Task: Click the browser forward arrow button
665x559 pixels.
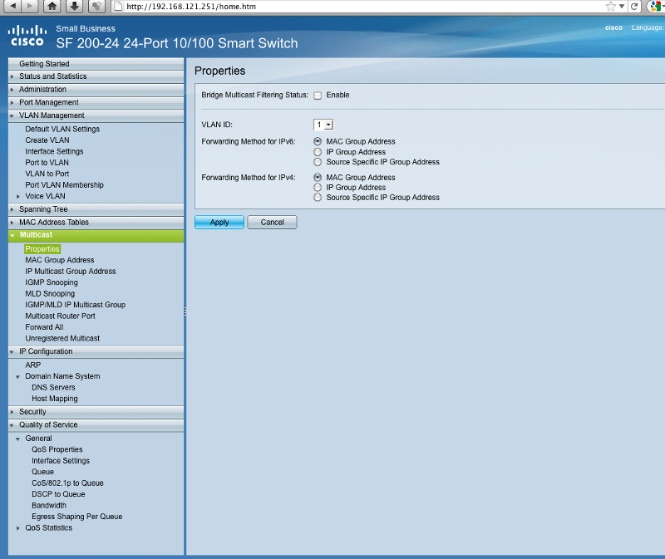Action: point(29,7)
